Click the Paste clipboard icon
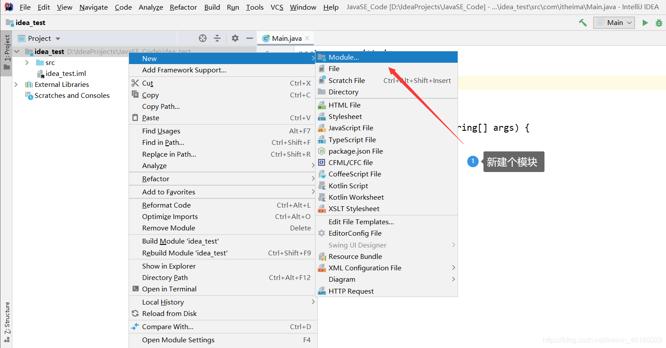 (135, 118)
